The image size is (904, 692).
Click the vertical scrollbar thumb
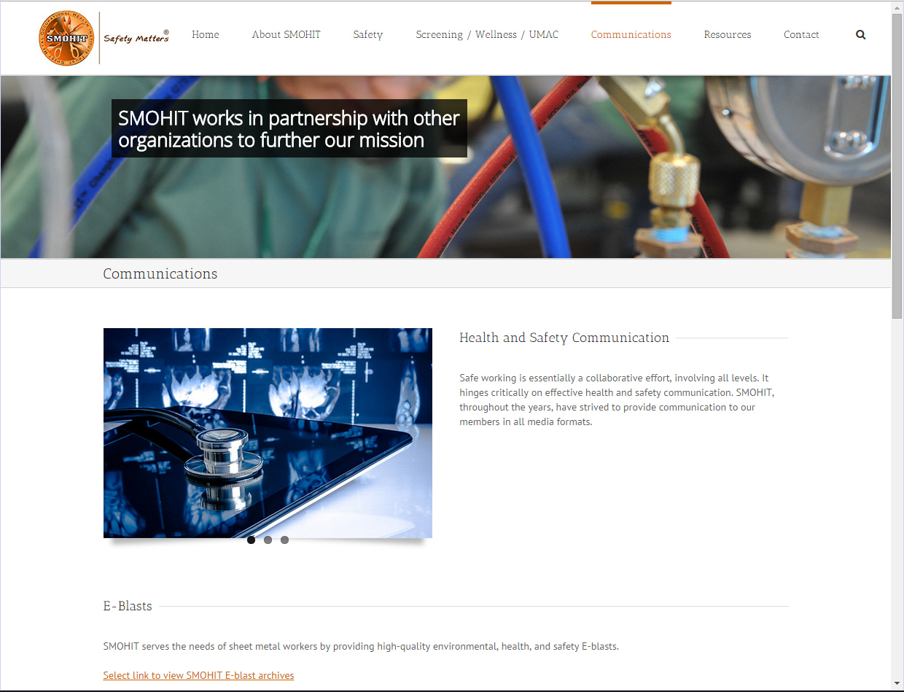click(x=897, y=164)
